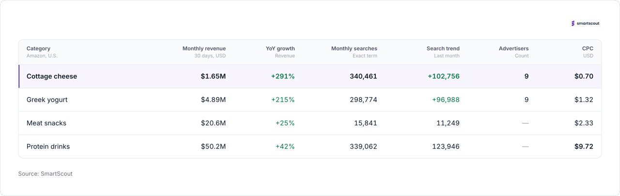
Task: Select Cottage cheese advertisers count 9
Action: (x=527, y=76)
